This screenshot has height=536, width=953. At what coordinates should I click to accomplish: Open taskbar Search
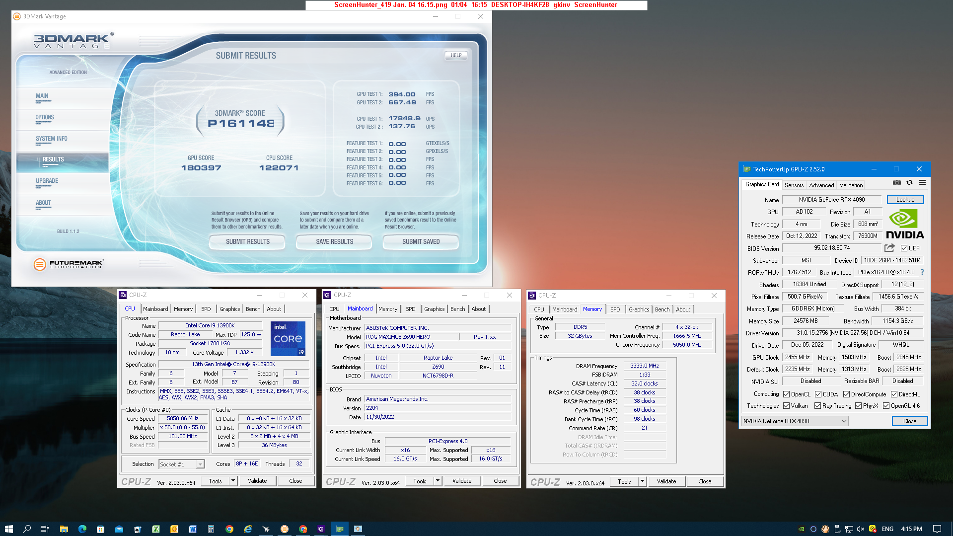[x=27, y=529]
